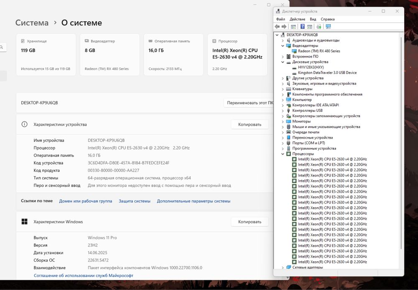Expand the Программные устройства node
The height and width of the screenshot is (290, 418).
283,149
